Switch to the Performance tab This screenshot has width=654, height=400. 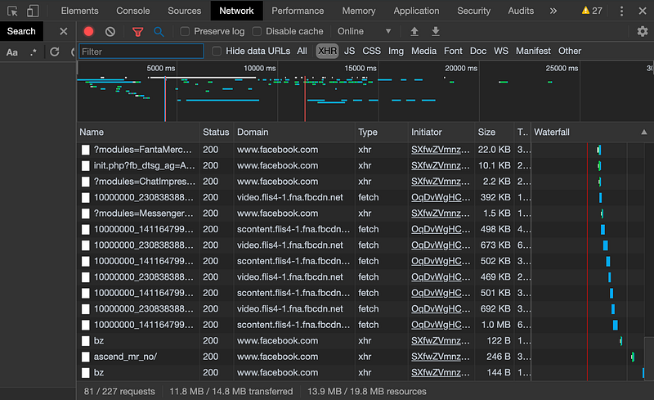298,11
